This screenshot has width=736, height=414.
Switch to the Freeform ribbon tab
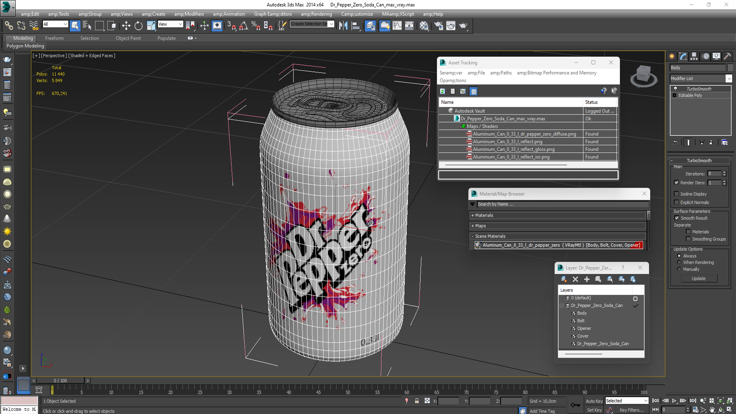(x=54, y=38)
